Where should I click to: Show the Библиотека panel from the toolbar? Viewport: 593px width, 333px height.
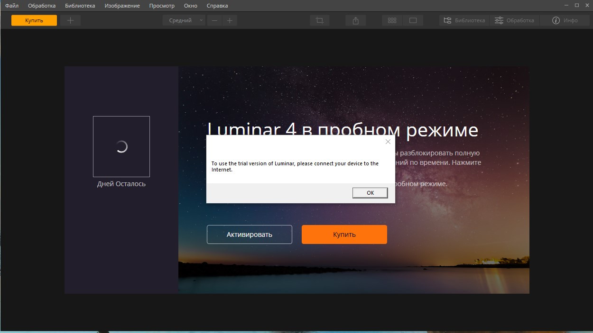click(x=464, y=20)
